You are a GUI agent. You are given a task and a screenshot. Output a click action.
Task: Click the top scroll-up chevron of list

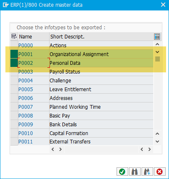(157, 44)
